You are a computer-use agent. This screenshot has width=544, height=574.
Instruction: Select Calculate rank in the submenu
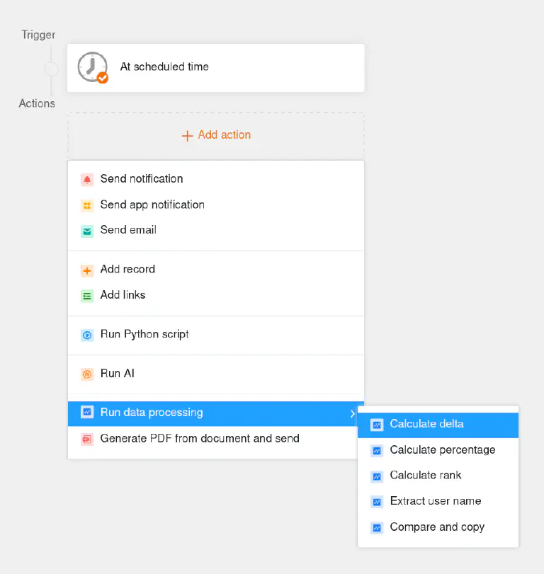pos(427,476)
